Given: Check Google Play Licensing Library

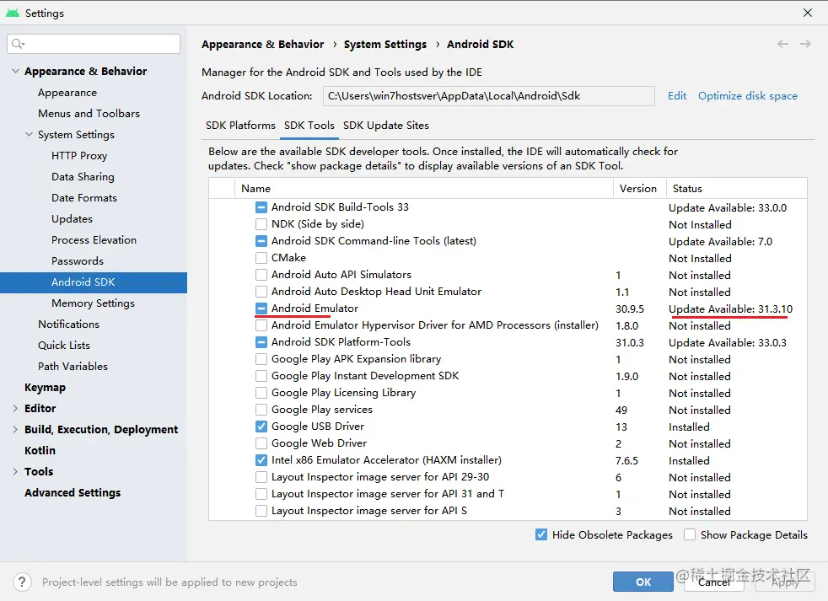Looking at the screenshot, I should (261, 393).
